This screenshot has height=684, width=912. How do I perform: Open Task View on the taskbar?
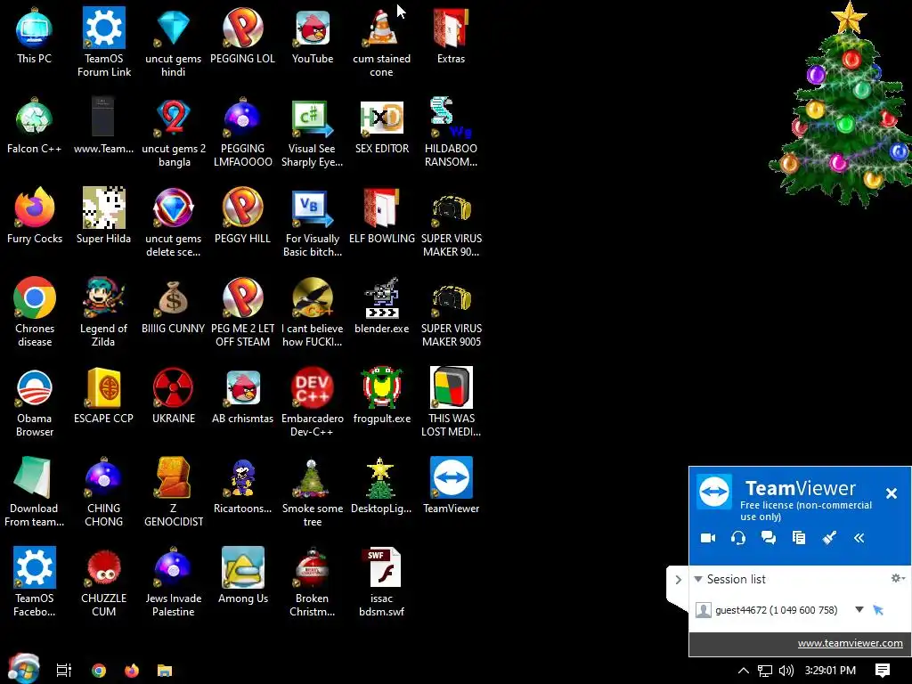pyautogui.click(x=64, y=671)
